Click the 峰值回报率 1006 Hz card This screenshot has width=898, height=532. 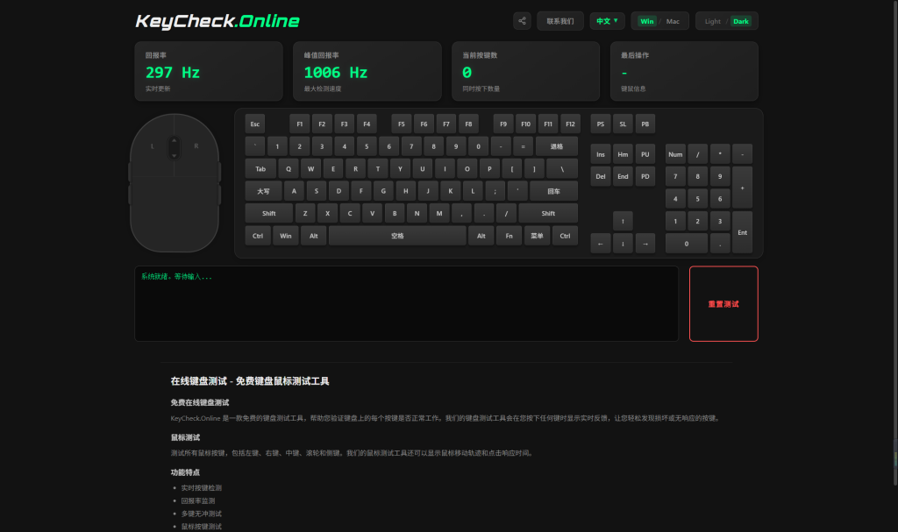(367, 71)
